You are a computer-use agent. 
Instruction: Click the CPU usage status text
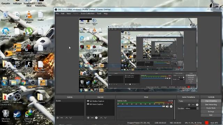point(193,123)
